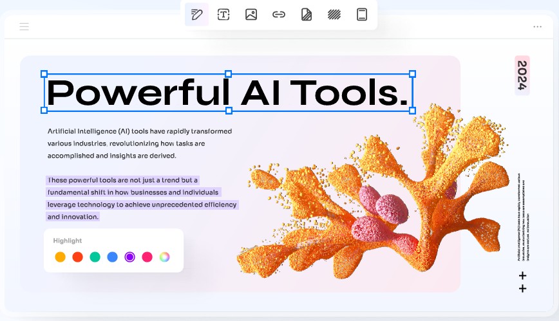Click the link tool icon
Viewport: 559px width, 321px height.
point(279,14)
